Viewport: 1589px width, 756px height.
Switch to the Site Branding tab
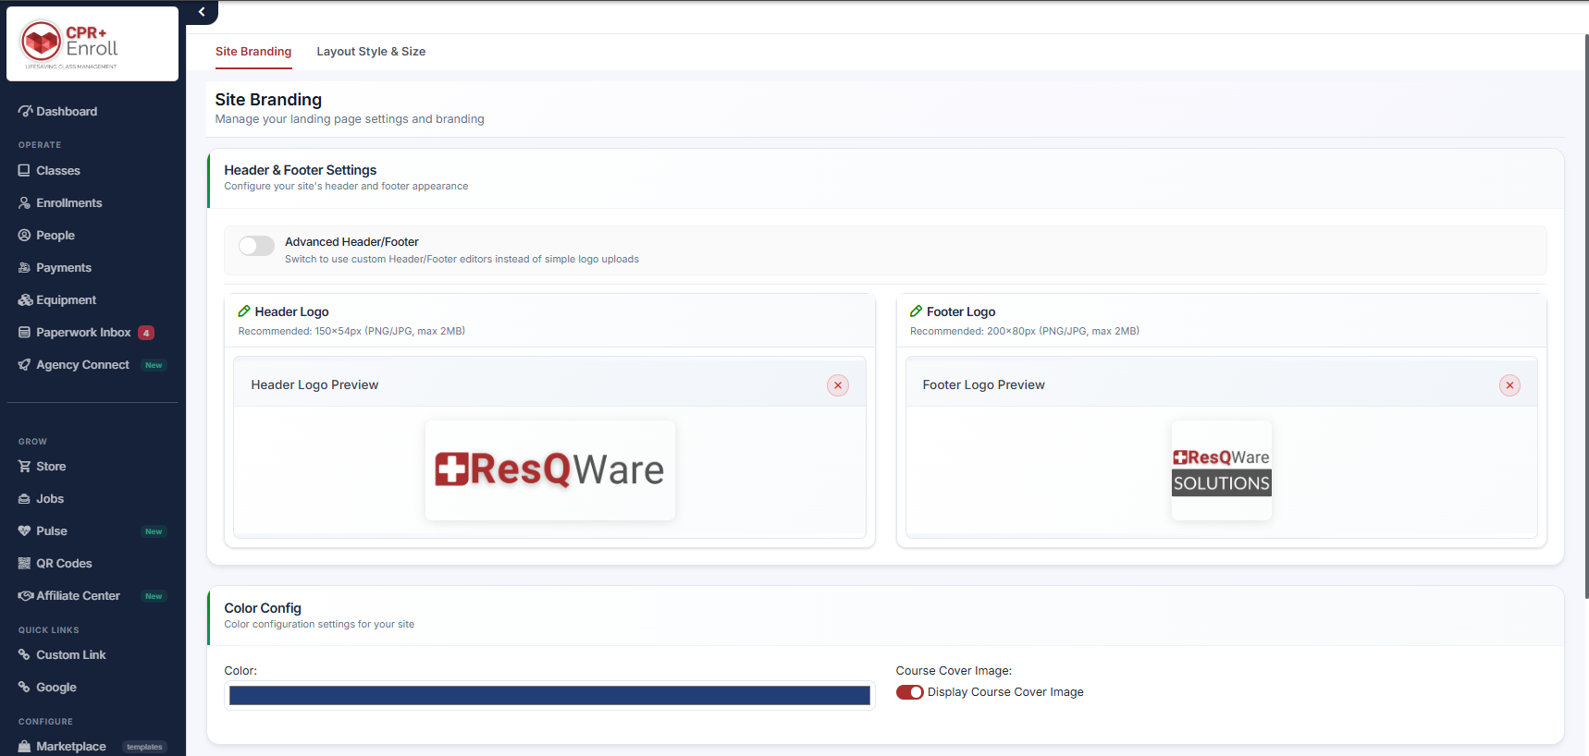pos(253,52)
